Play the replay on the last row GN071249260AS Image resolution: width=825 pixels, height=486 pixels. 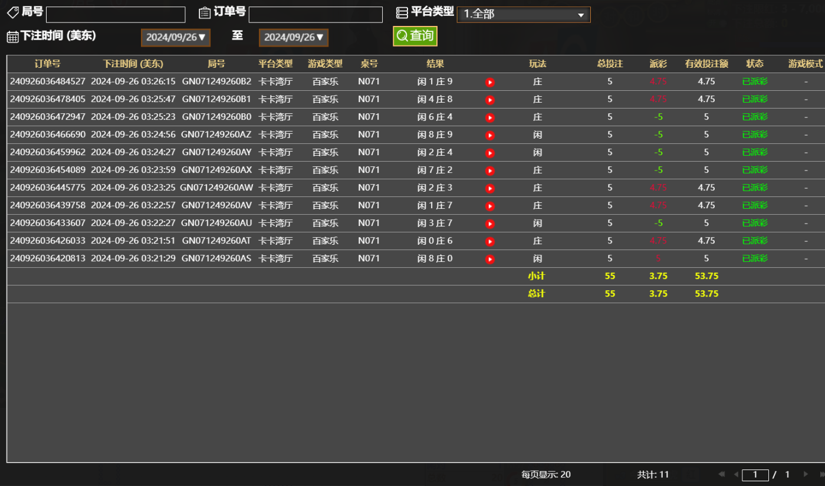tap(489, 258)
